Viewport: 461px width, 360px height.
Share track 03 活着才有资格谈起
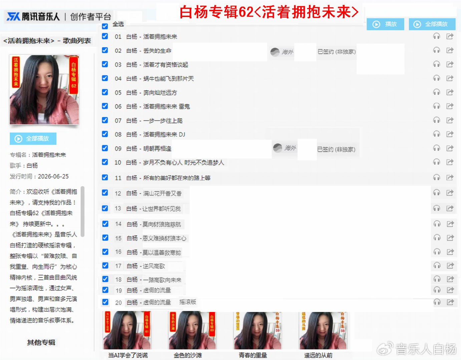coord(450,64)
